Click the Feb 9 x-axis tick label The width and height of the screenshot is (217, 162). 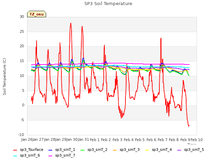(185, 140)
